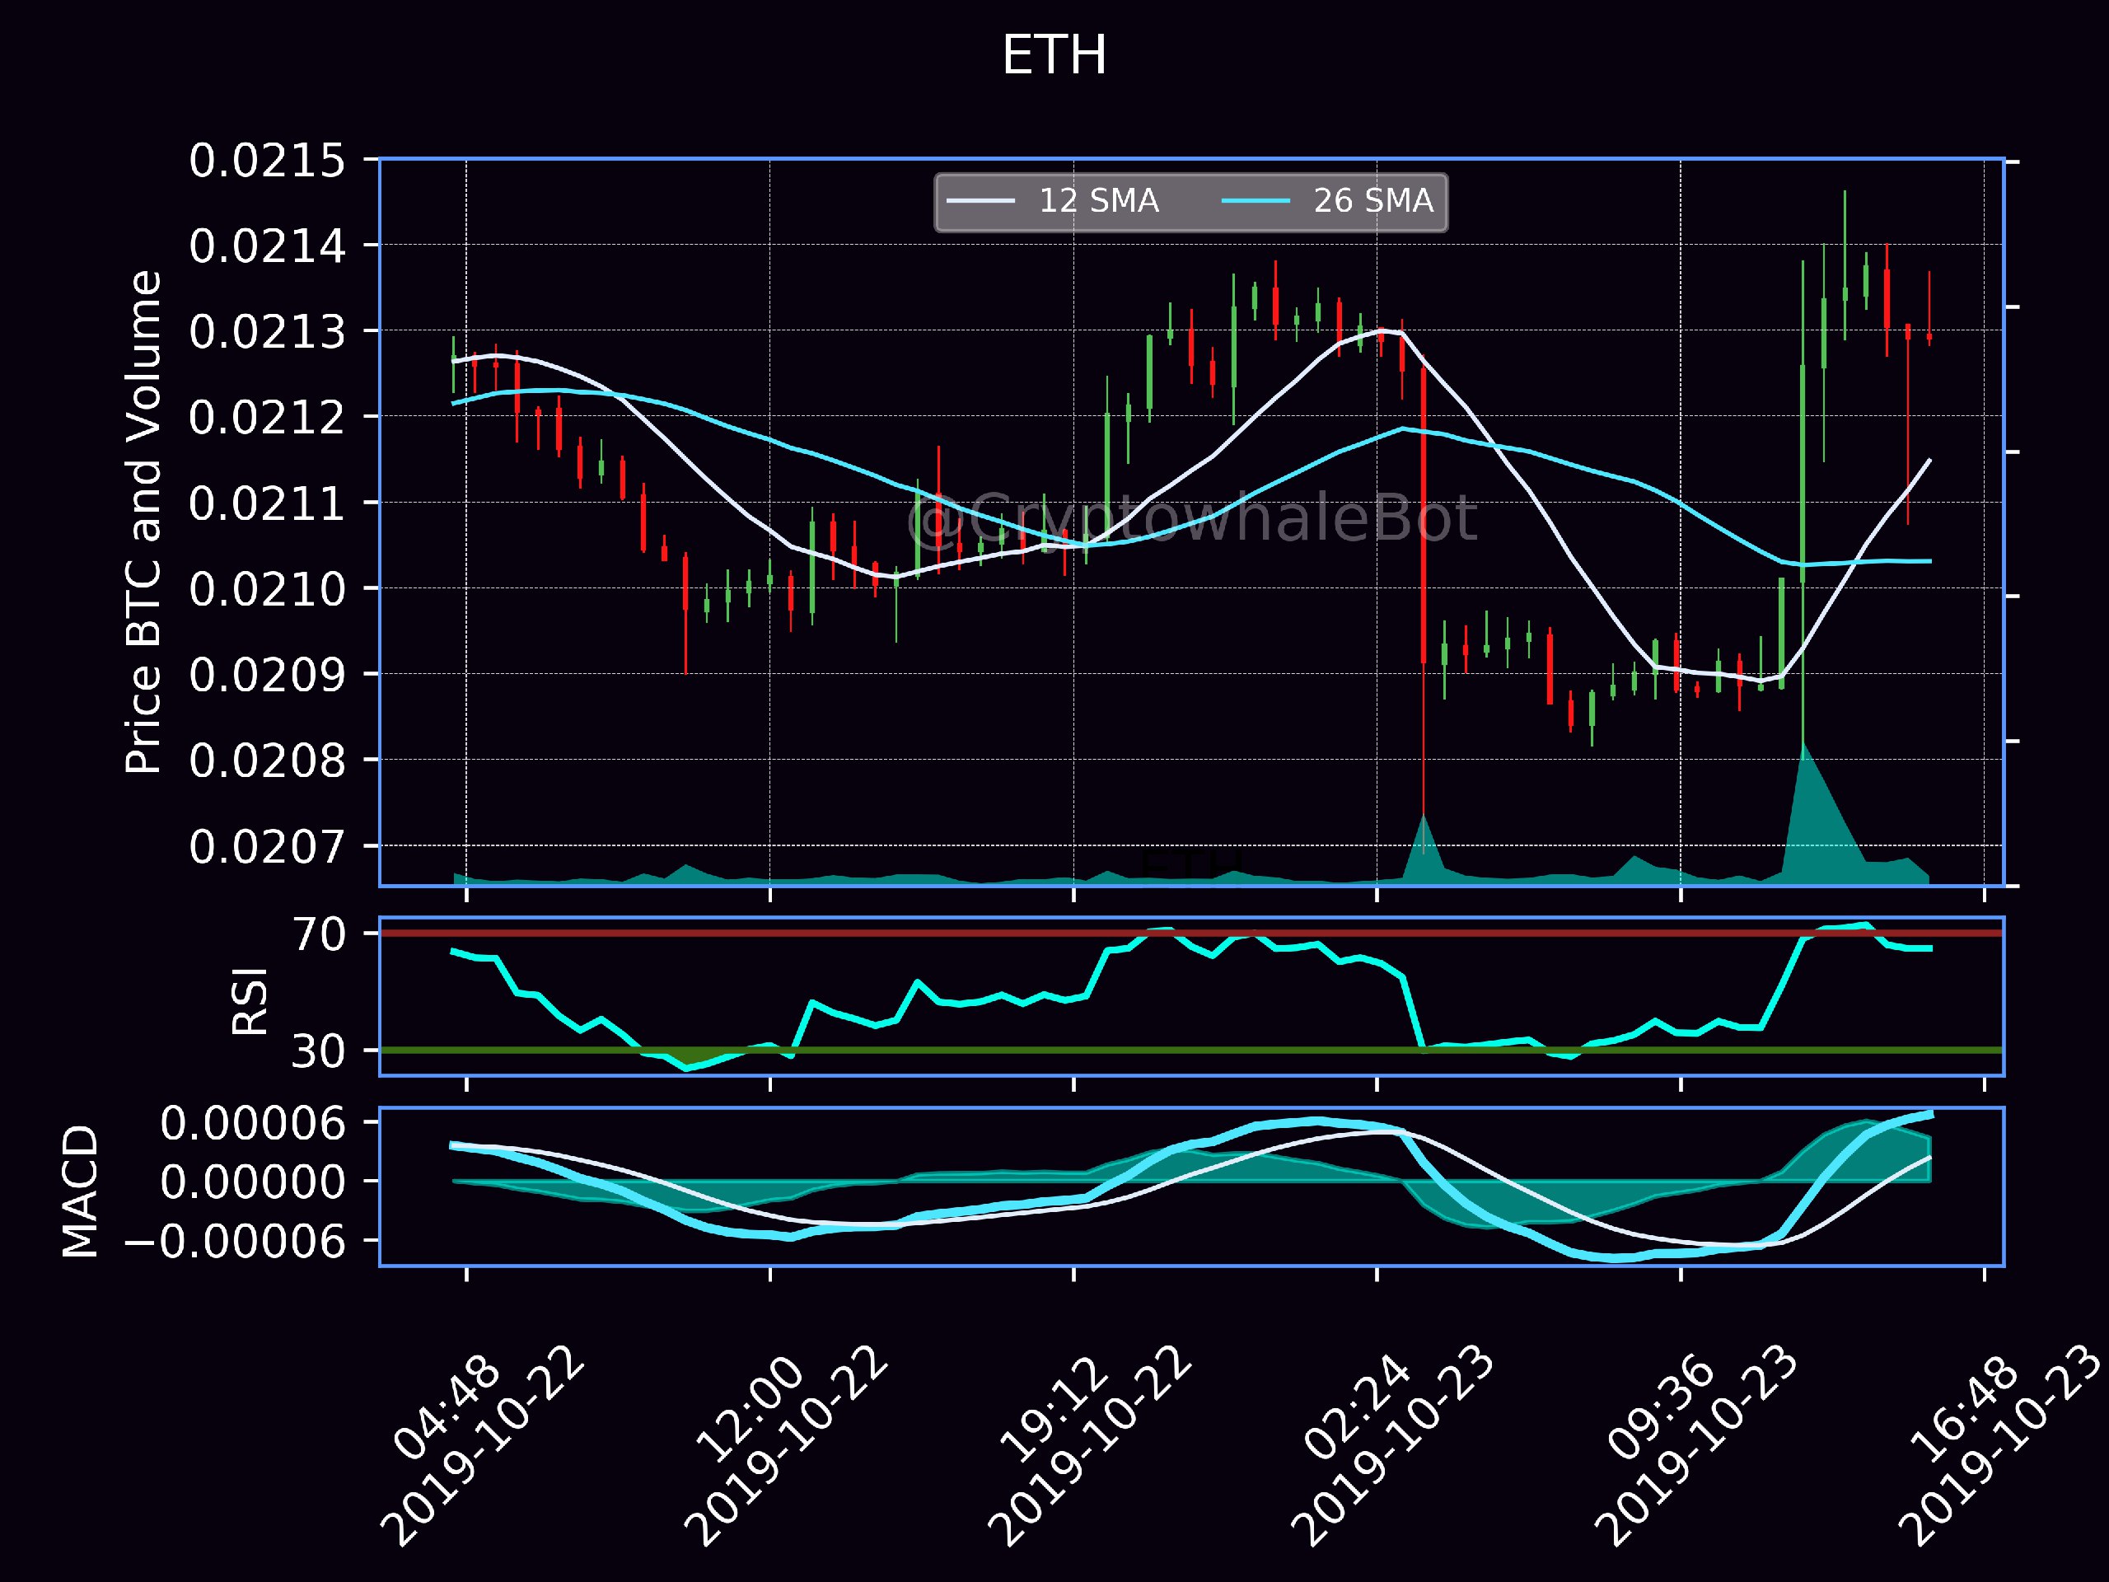Click the highest green candle wick above 0.0214
Image resolution: width=2109 pixels, height=1582 pixels.
[1845, 265]
